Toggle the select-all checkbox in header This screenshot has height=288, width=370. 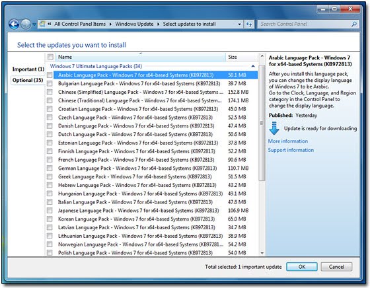[x=50, y=57]
